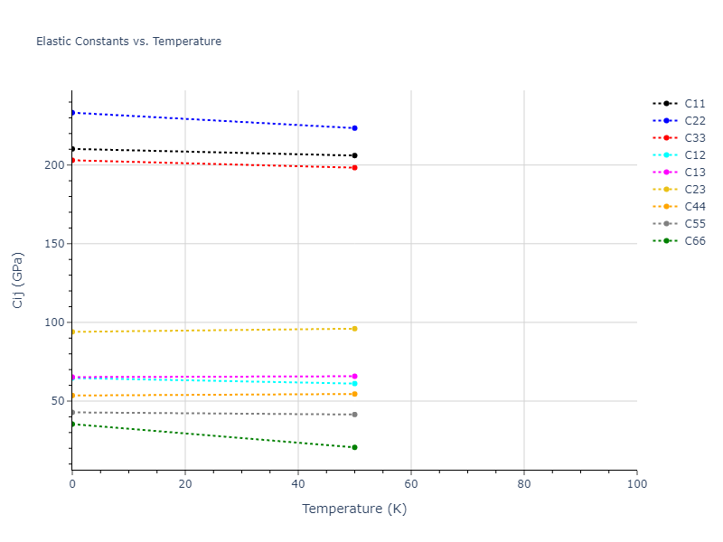
Task: Toggle visibility of C23 legend entry
Action: (x=694, y=190)
